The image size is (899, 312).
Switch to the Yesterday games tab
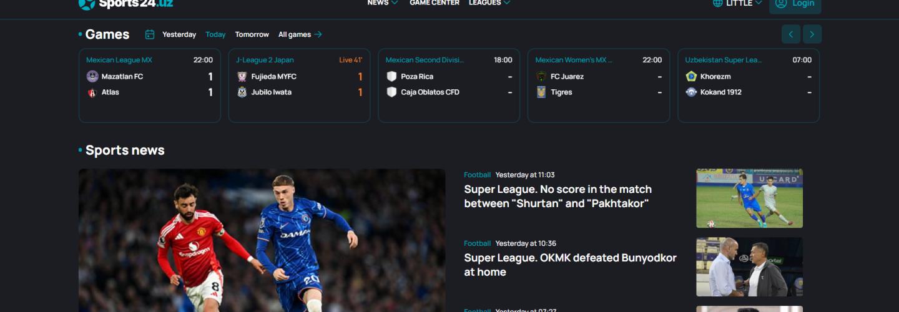pyautogui.click(x=179, y=34)
